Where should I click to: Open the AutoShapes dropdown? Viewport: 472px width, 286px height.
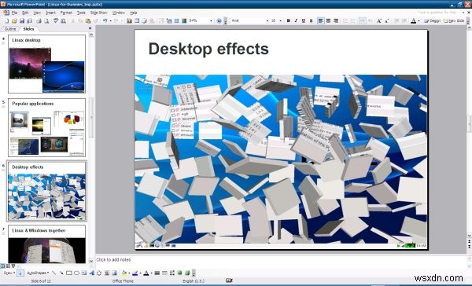click(38, 273)
